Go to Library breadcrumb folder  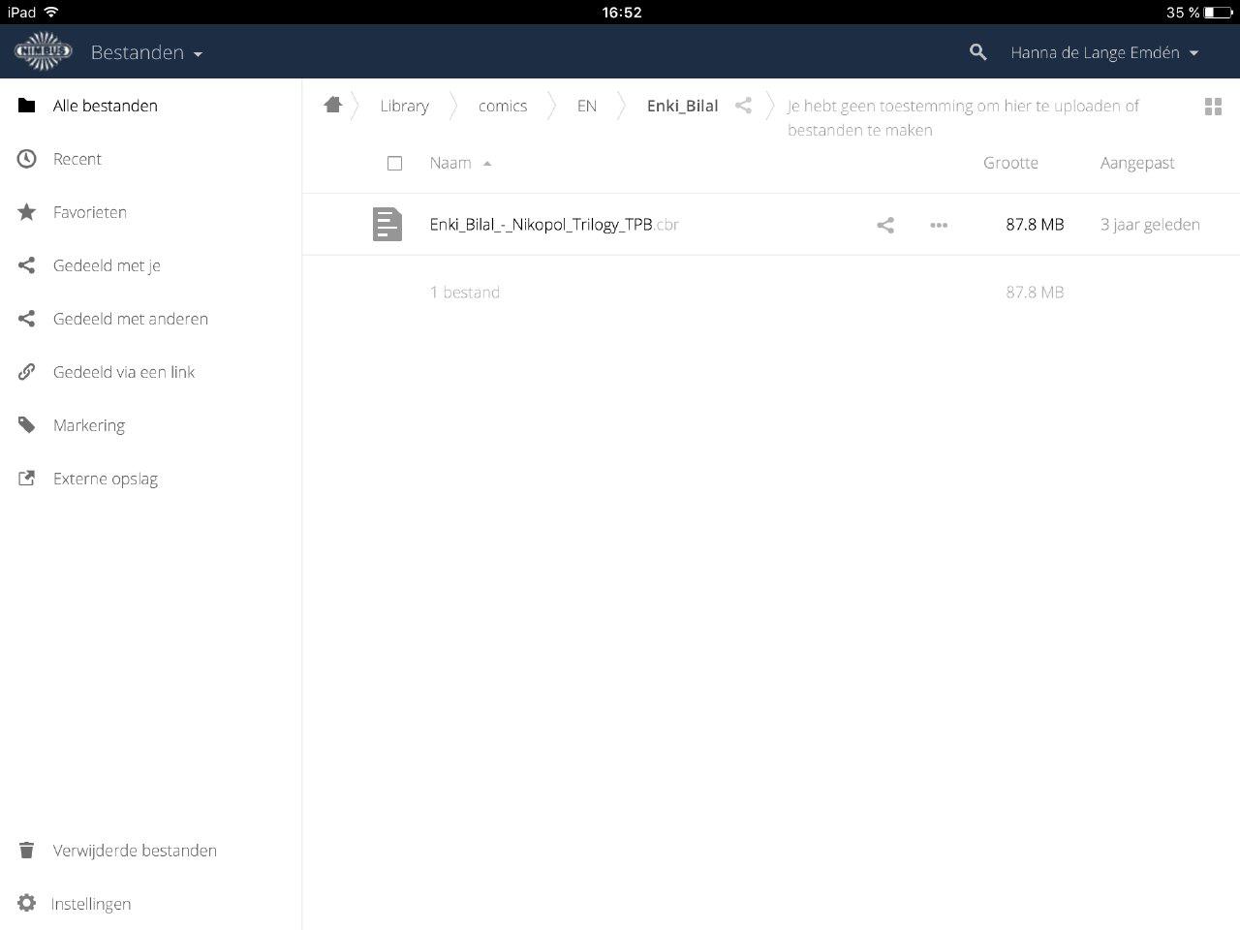(404, 106)
